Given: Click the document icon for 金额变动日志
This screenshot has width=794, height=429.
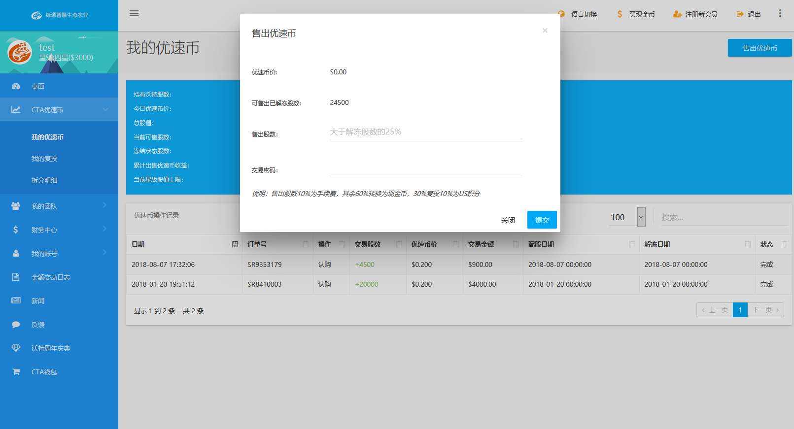Looking at the screenshot, I should [x=16, y=277].
